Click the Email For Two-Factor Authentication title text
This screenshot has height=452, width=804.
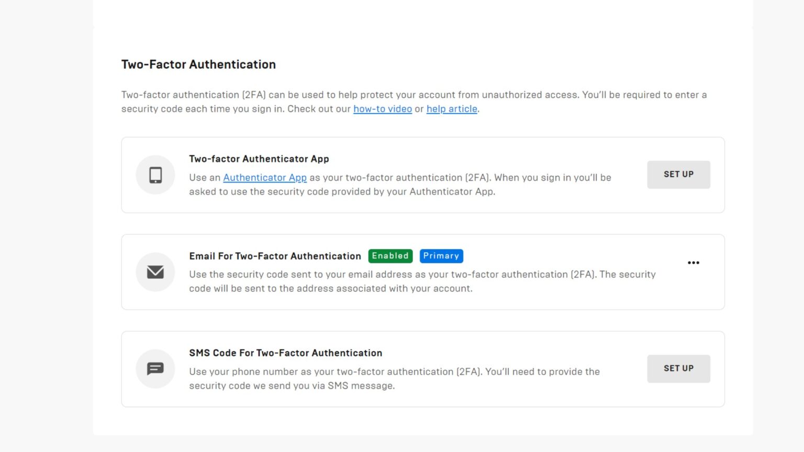click(x=275, y=256)
